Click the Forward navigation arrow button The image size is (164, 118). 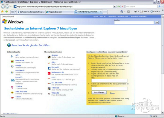[x=7, y=7]
